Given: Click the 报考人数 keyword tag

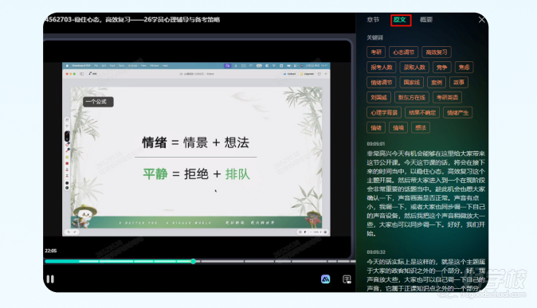Looking at the screenshot, I should [382, 67].
